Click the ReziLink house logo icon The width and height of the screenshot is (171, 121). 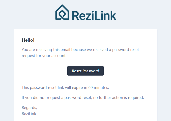(62, 12)
